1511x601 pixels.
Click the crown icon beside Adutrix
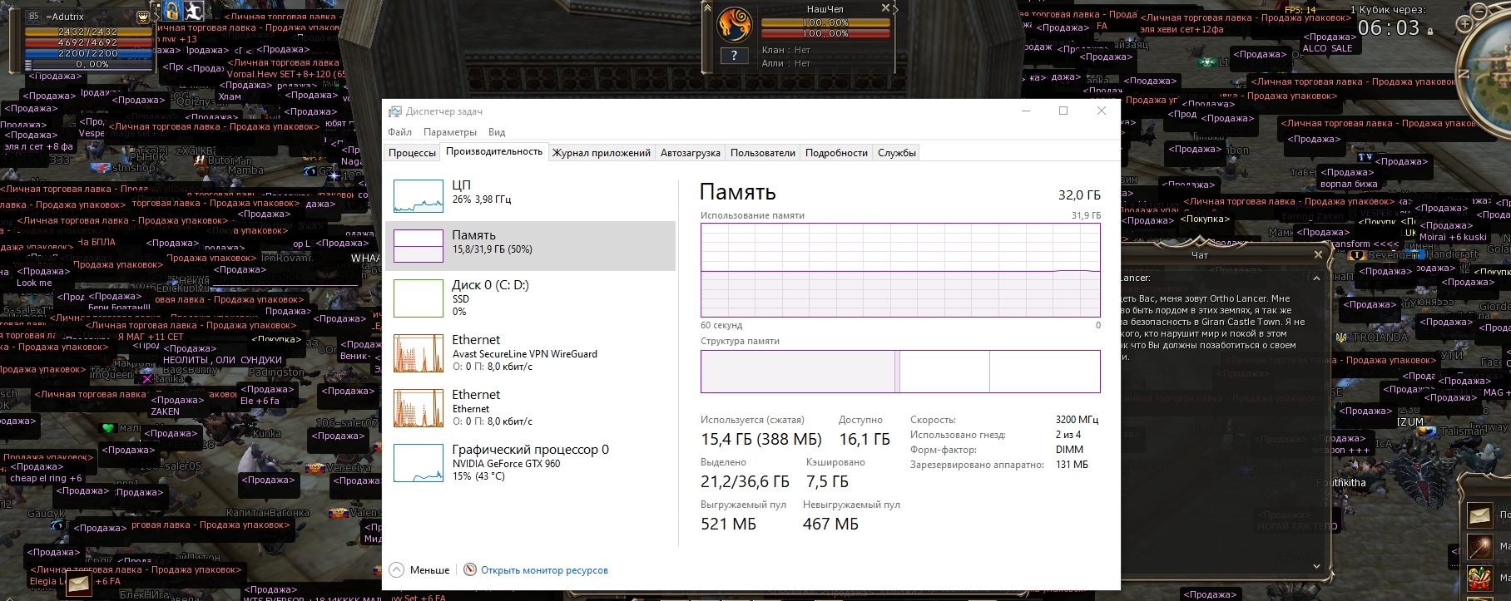(143, 16)
